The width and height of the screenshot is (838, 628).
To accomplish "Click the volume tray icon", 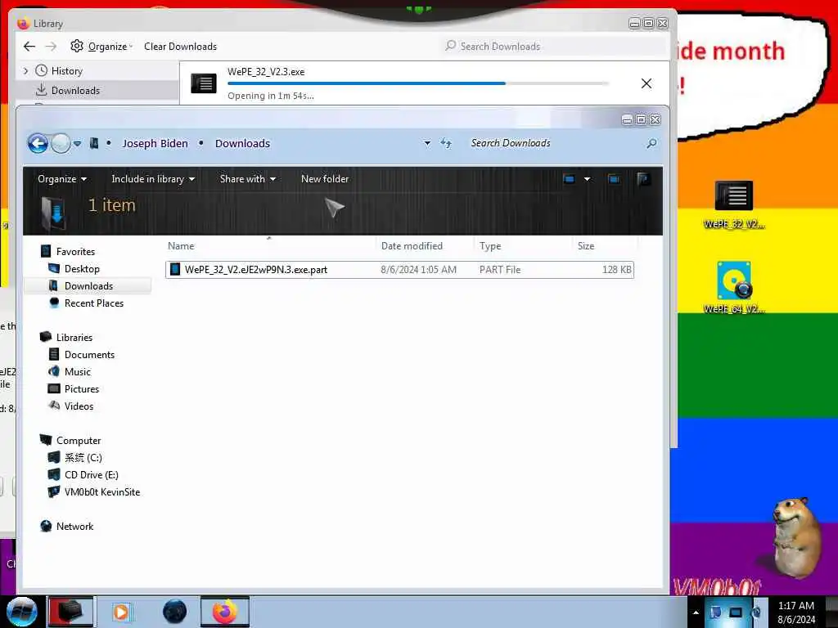I will pyautogui.click(x=756, y=612).
